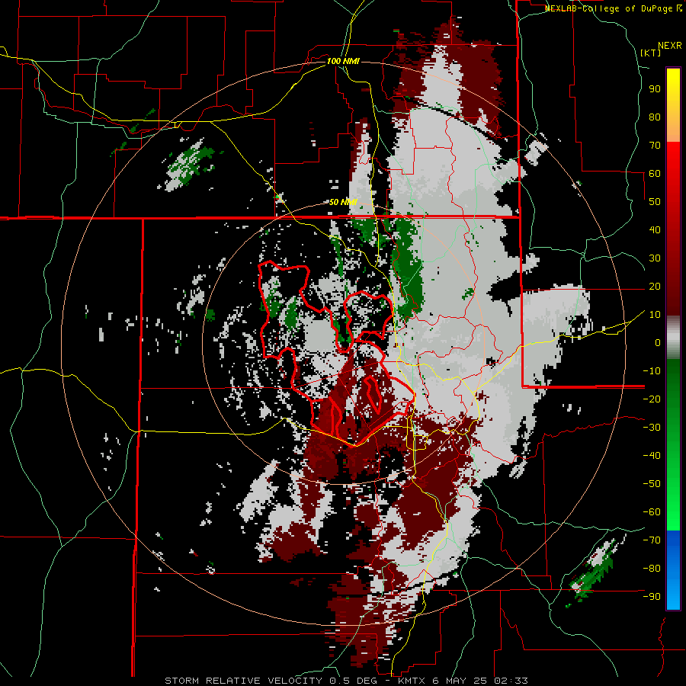This screenshot has width=686, height=686.
Task: Select the 60 value on velocity scale
Action: coord(655,173)
